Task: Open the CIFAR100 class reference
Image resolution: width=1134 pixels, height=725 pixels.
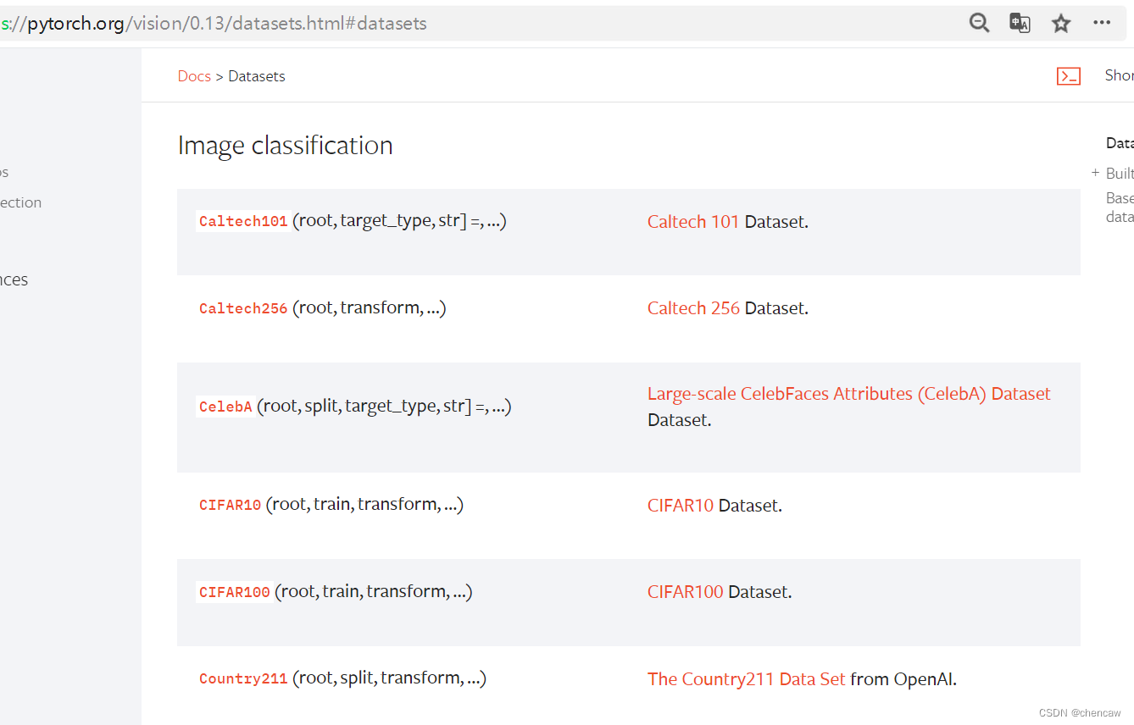Action: [x=234, y=592]
